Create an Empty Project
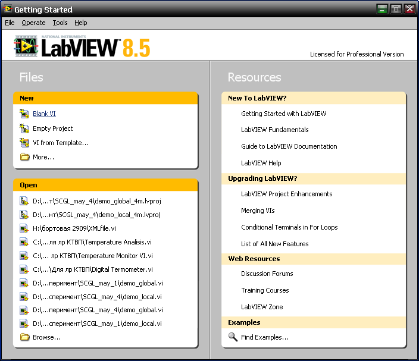Screen dimensions: 419x361 click(x=52, y=128)
